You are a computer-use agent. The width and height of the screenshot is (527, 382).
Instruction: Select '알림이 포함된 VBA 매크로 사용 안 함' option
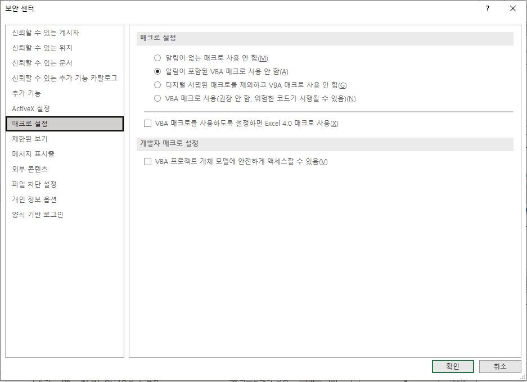pyautogui.click(x=157, y=71)
